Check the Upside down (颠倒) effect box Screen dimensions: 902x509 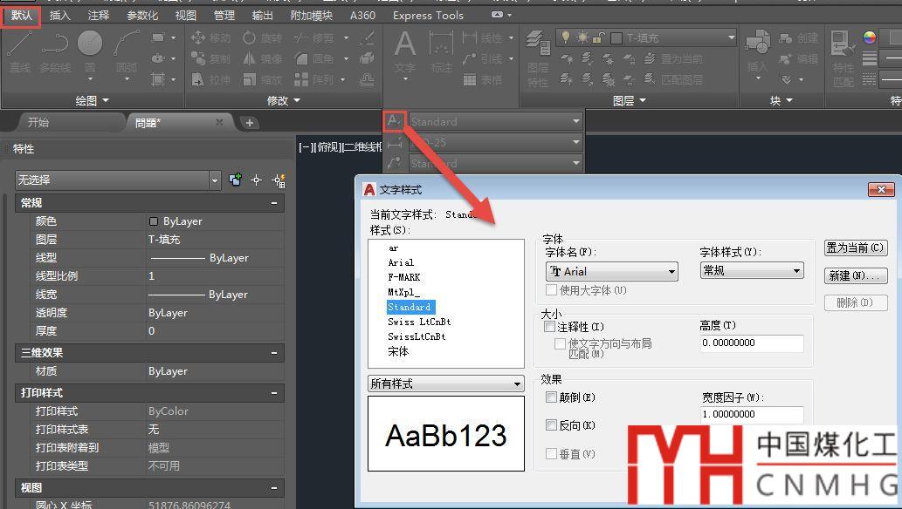(x=551, y=397)
